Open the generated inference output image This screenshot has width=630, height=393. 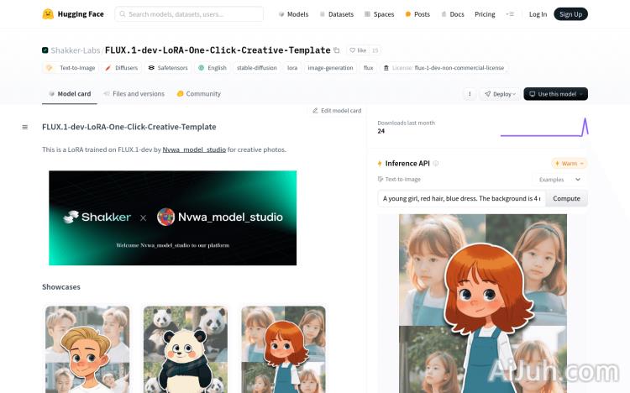tap(483, 303)
